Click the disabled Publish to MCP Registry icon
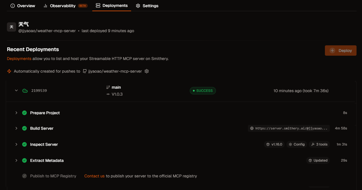Viewport: 362px width, 190px height. (x=24, y=176)
